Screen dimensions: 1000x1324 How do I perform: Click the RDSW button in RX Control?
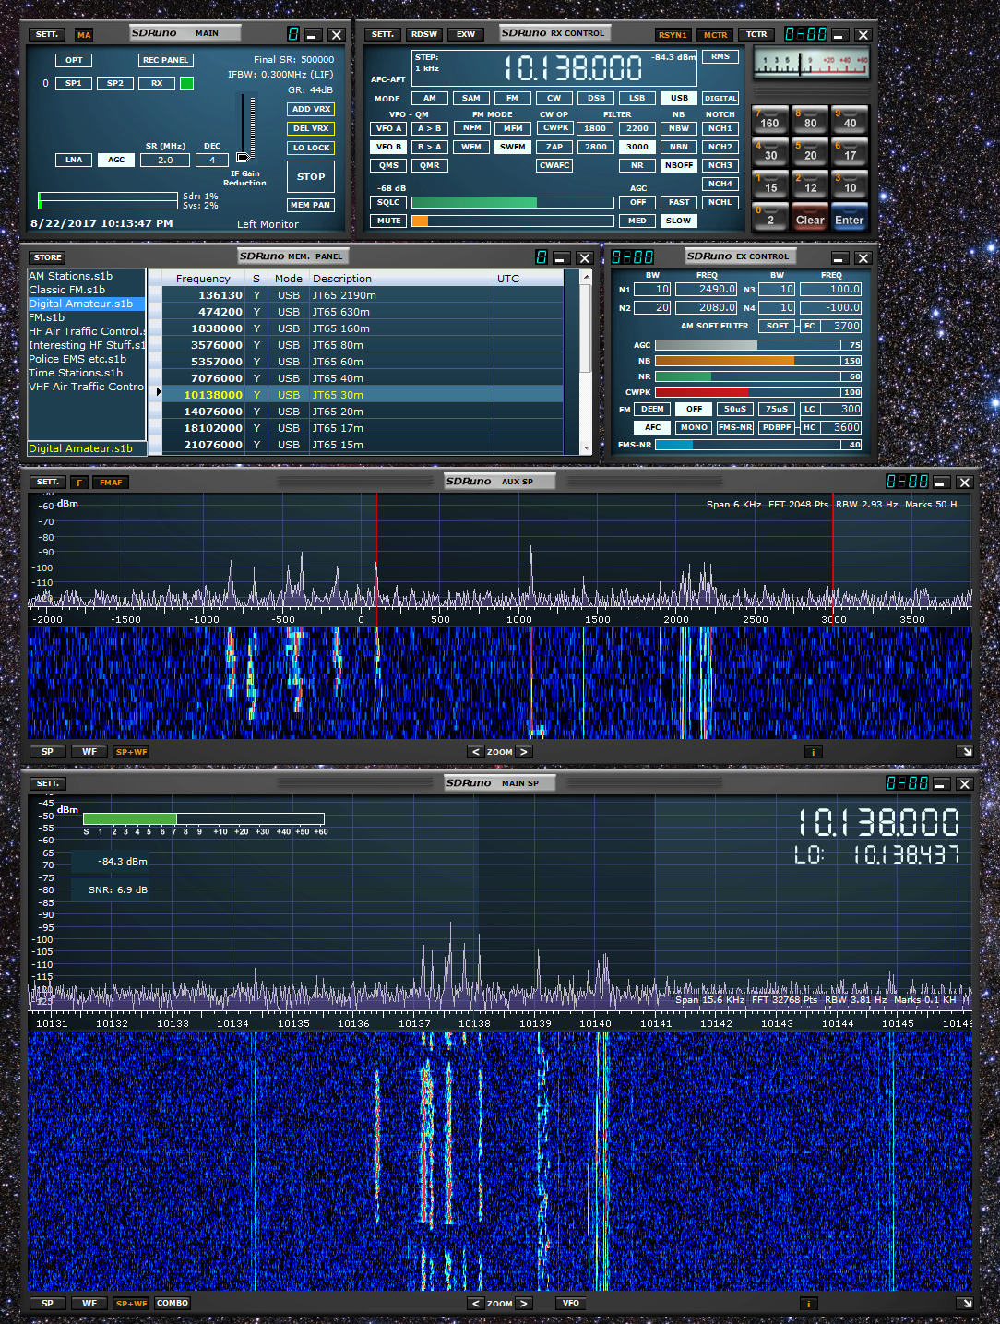pos(424,35)
